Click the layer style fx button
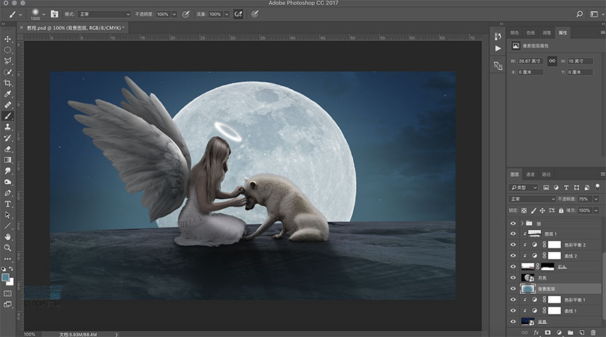This screenshot has height=337, width=606. [x=536, y=332]
